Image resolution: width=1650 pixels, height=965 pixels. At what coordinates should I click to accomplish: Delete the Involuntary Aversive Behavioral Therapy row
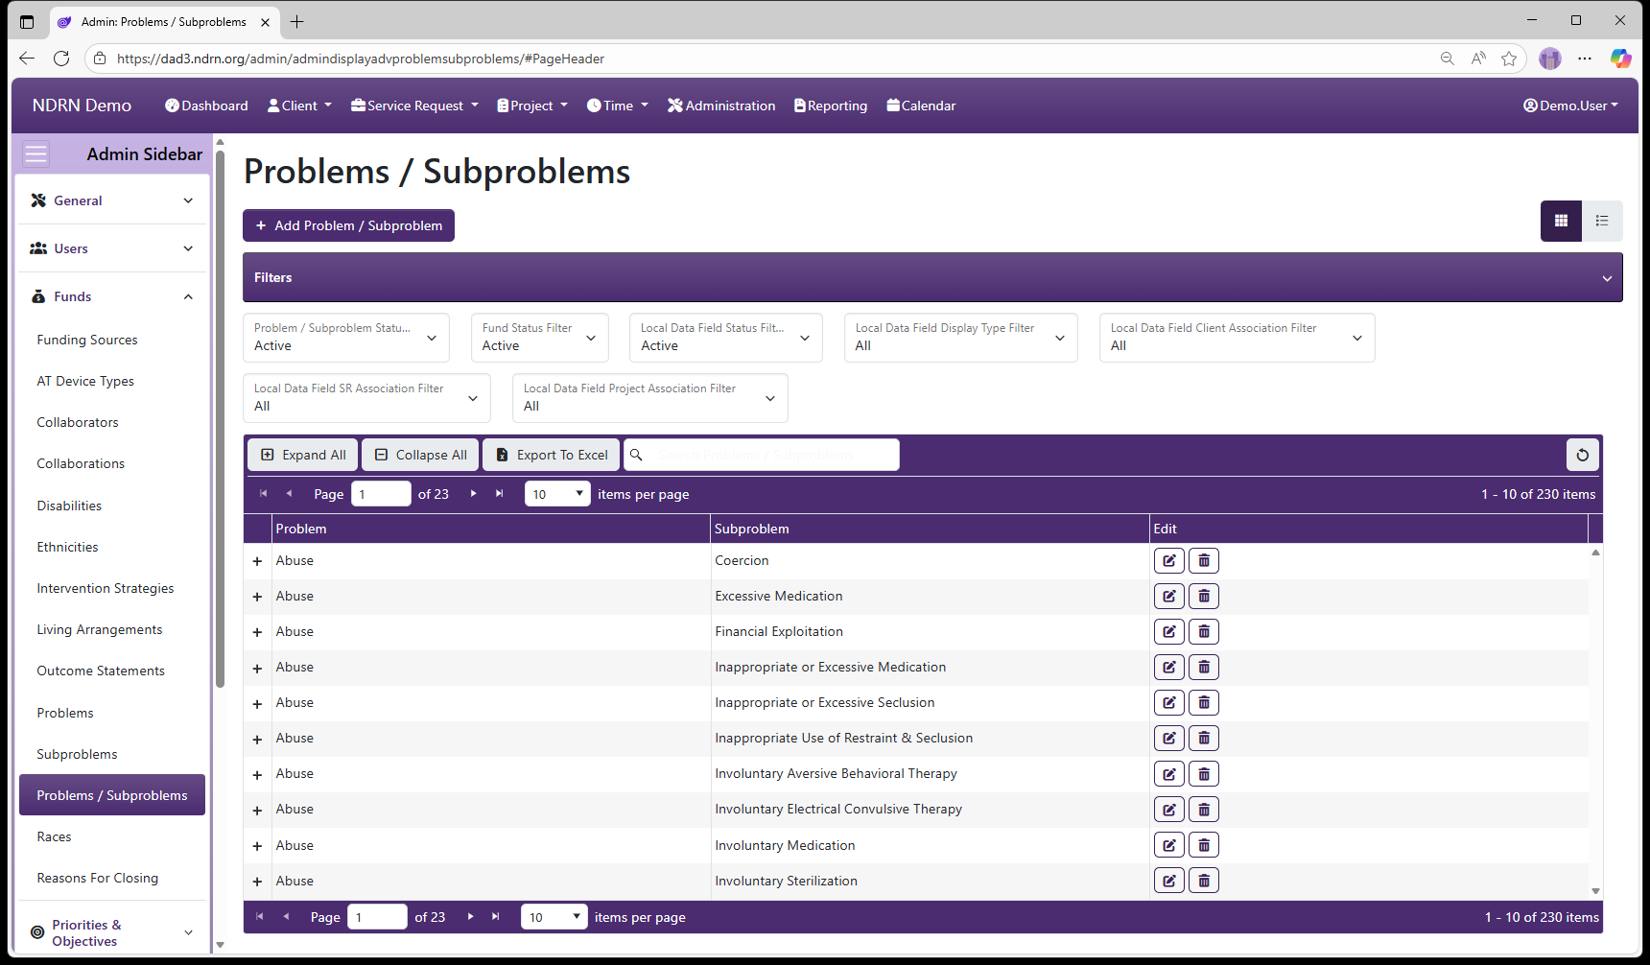(1203, 773)
